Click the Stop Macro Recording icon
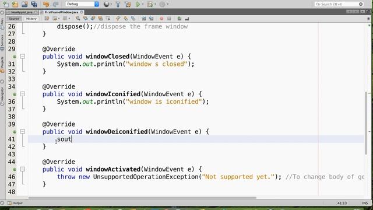The height and width of the screenshot is (210, 373). [169, 19]
